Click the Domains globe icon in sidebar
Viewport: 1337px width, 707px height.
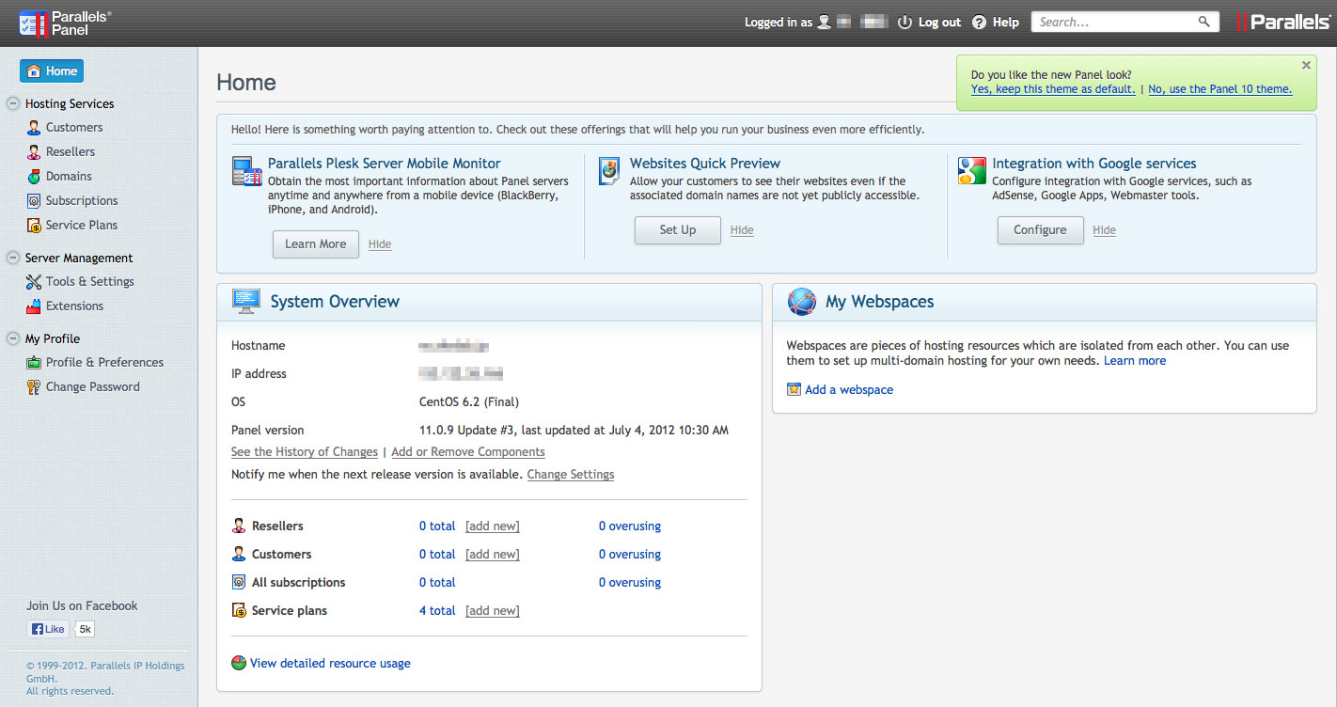tap(34, 177)
